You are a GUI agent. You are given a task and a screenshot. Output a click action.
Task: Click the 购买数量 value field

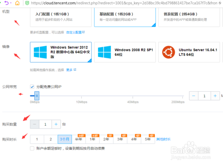click(45, 124)
